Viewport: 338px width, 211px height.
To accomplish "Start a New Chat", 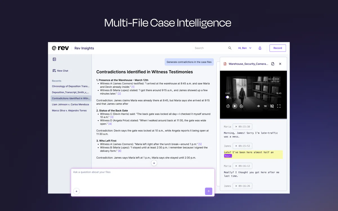I will tap(60, 71).
